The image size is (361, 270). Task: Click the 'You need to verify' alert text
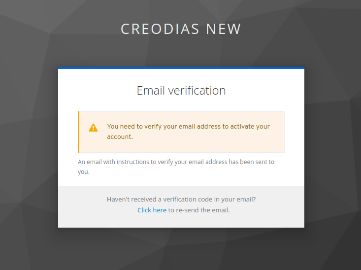188,132
